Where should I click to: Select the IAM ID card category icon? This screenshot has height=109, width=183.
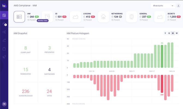point(19,17)
